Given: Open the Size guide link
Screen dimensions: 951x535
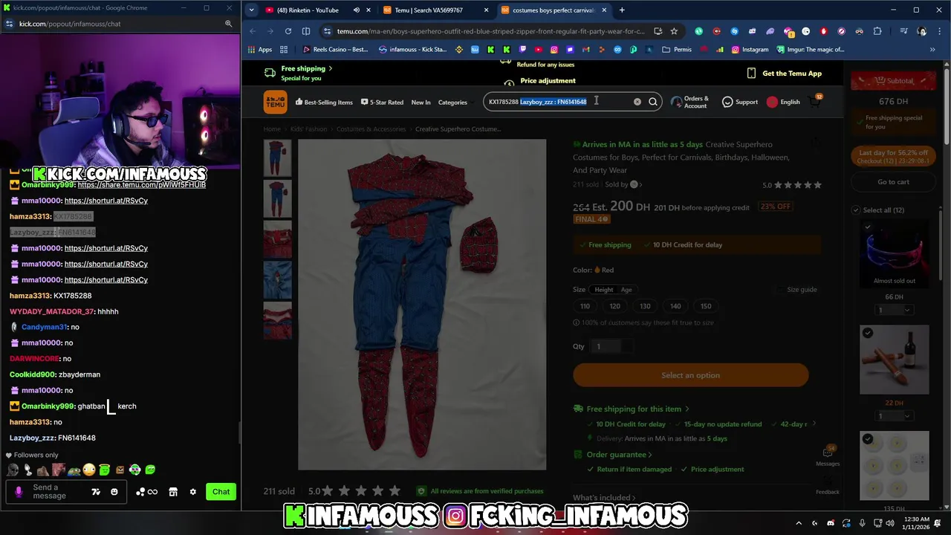Looking at the screenshot, I should pos(802,290).
